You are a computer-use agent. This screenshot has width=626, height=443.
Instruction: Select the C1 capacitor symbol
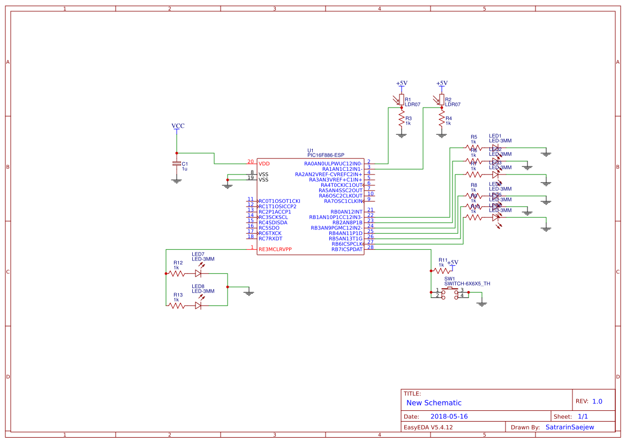click(177, 164)
